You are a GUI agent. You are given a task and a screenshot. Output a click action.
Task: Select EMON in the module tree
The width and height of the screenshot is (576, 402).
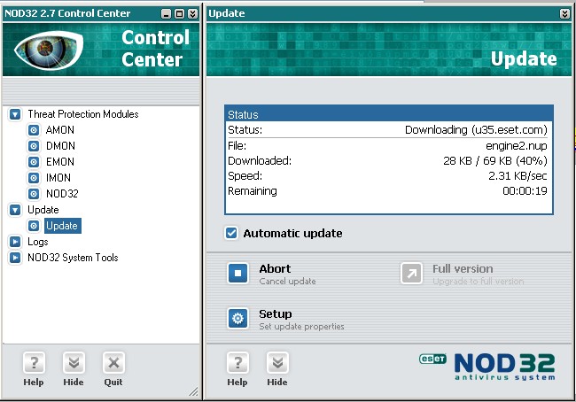60,162
